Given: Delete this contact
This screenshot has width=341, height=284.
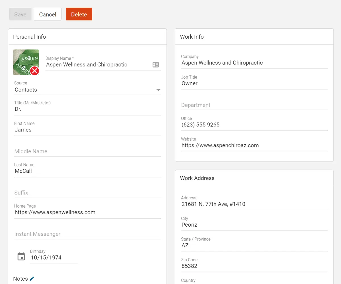Looking at the screenshot, I should click(79, 14).
